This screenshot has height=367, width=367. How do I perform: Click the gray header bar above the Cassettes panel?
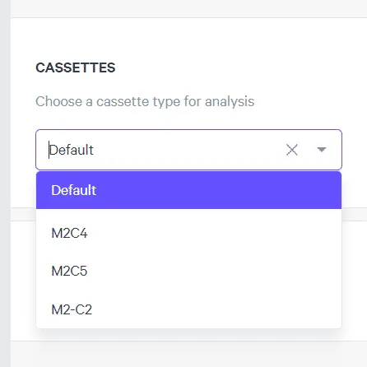188,8
